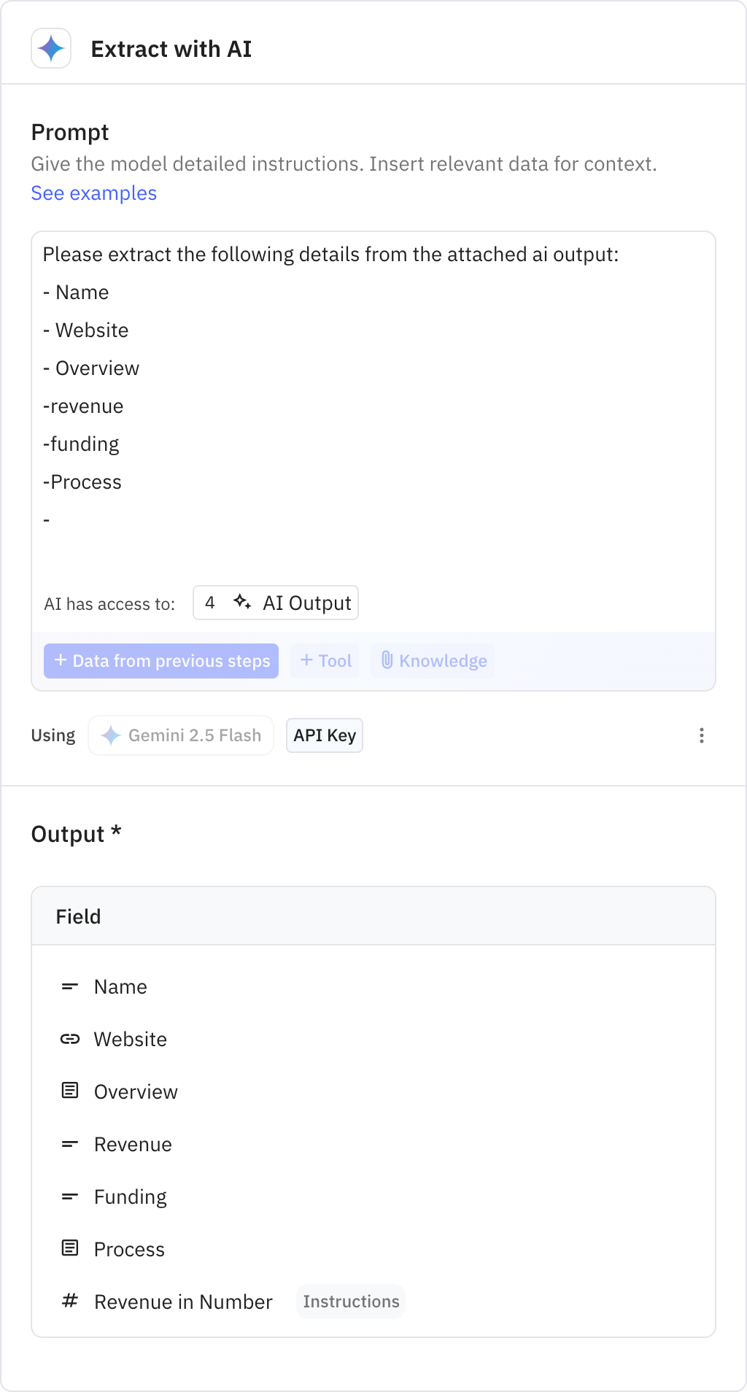Open the three-dot options menu

(701, 735)
